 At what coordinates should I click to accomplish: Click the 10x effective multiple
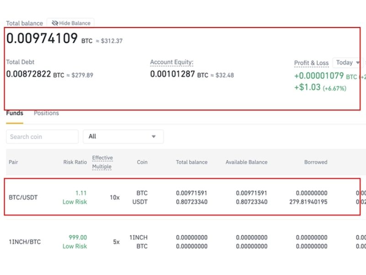coord(115,198)
